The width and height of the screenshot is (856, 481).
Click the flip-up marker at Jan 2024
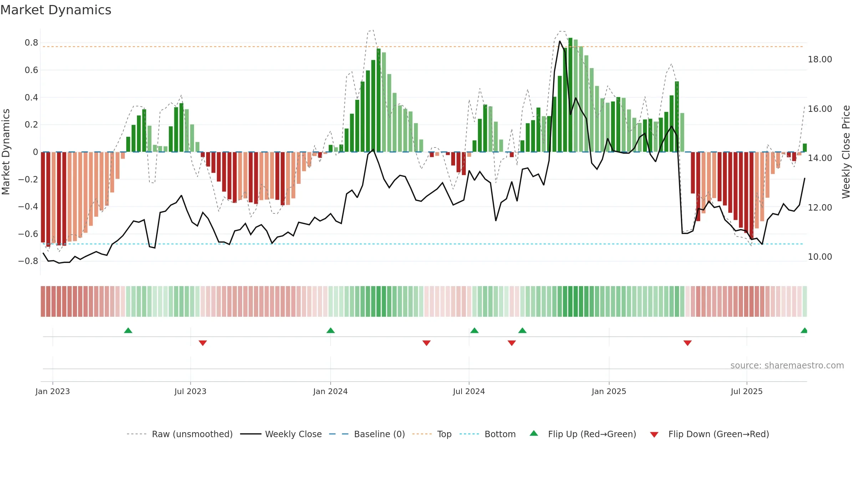pyautogui.click(x=331, y=330)
